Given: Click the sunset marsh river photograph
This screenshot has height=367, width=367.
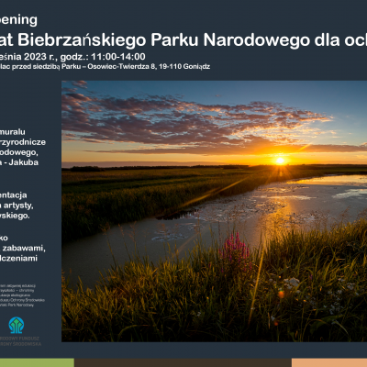Looking at the screenshot, I should pyautogui.click(x=214, y=211).
